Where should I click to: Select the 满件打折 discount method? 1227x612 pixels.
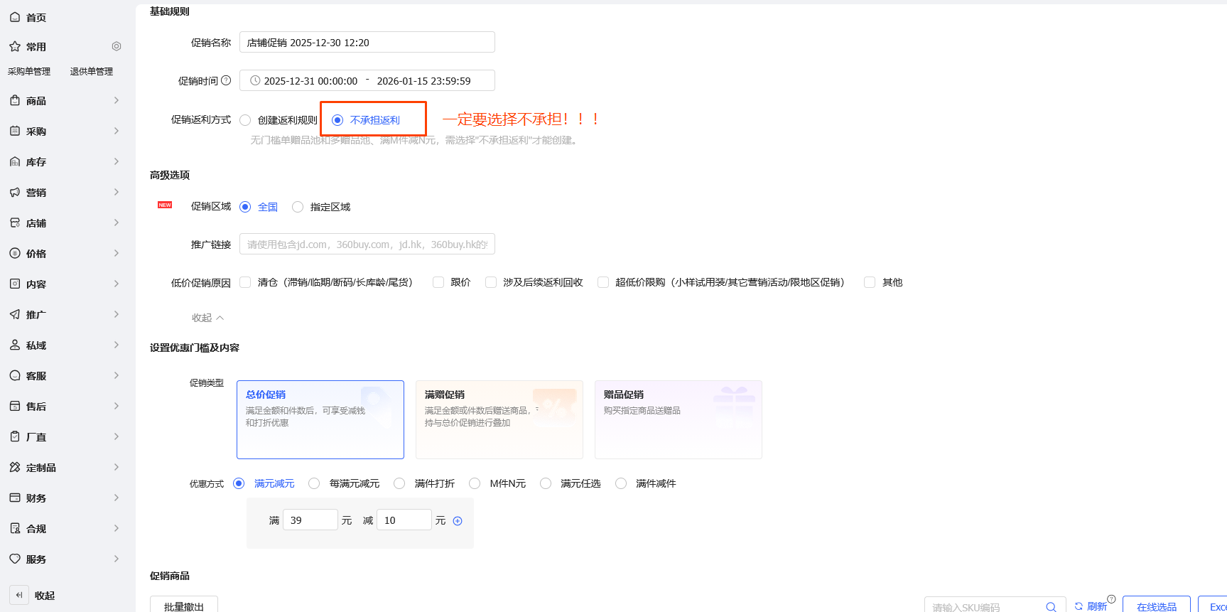pyautogui.click(x=399, y=483)
